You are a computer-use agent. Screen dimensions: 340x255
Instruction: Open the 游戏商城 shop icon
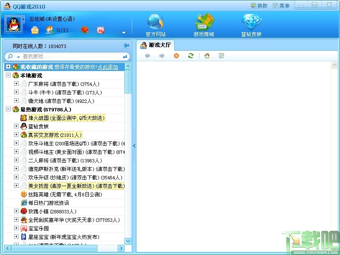204,22
